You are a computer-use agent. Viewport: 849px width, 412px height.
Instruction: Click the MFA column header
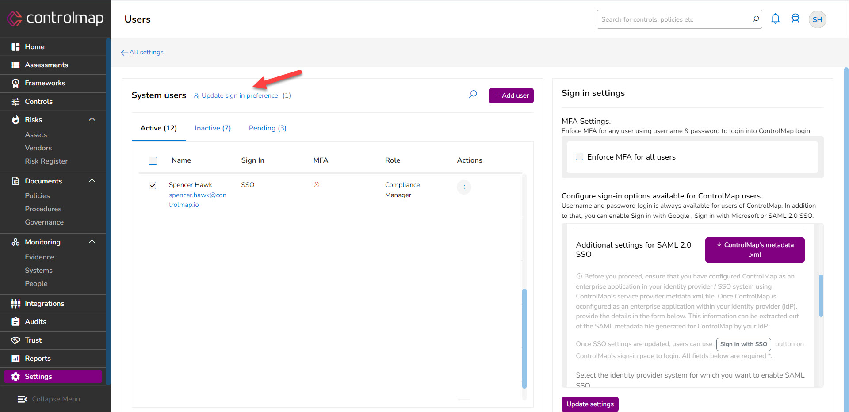[x=321, y=160]
